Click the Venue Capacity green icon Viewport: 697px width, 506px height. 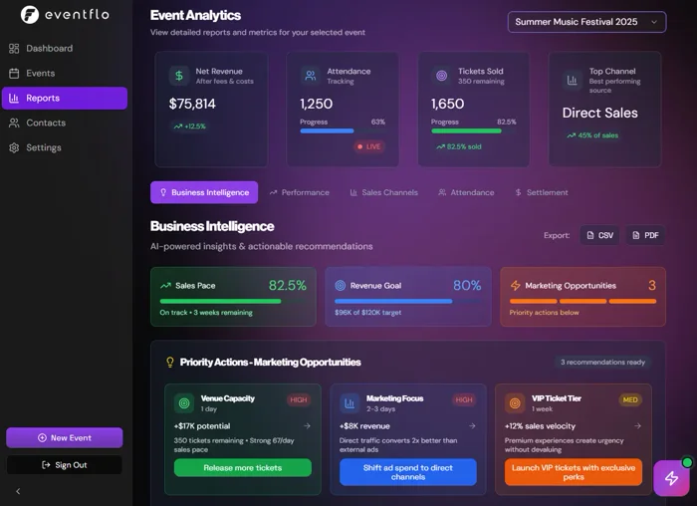pyautogui.click(x=183, y=403)
